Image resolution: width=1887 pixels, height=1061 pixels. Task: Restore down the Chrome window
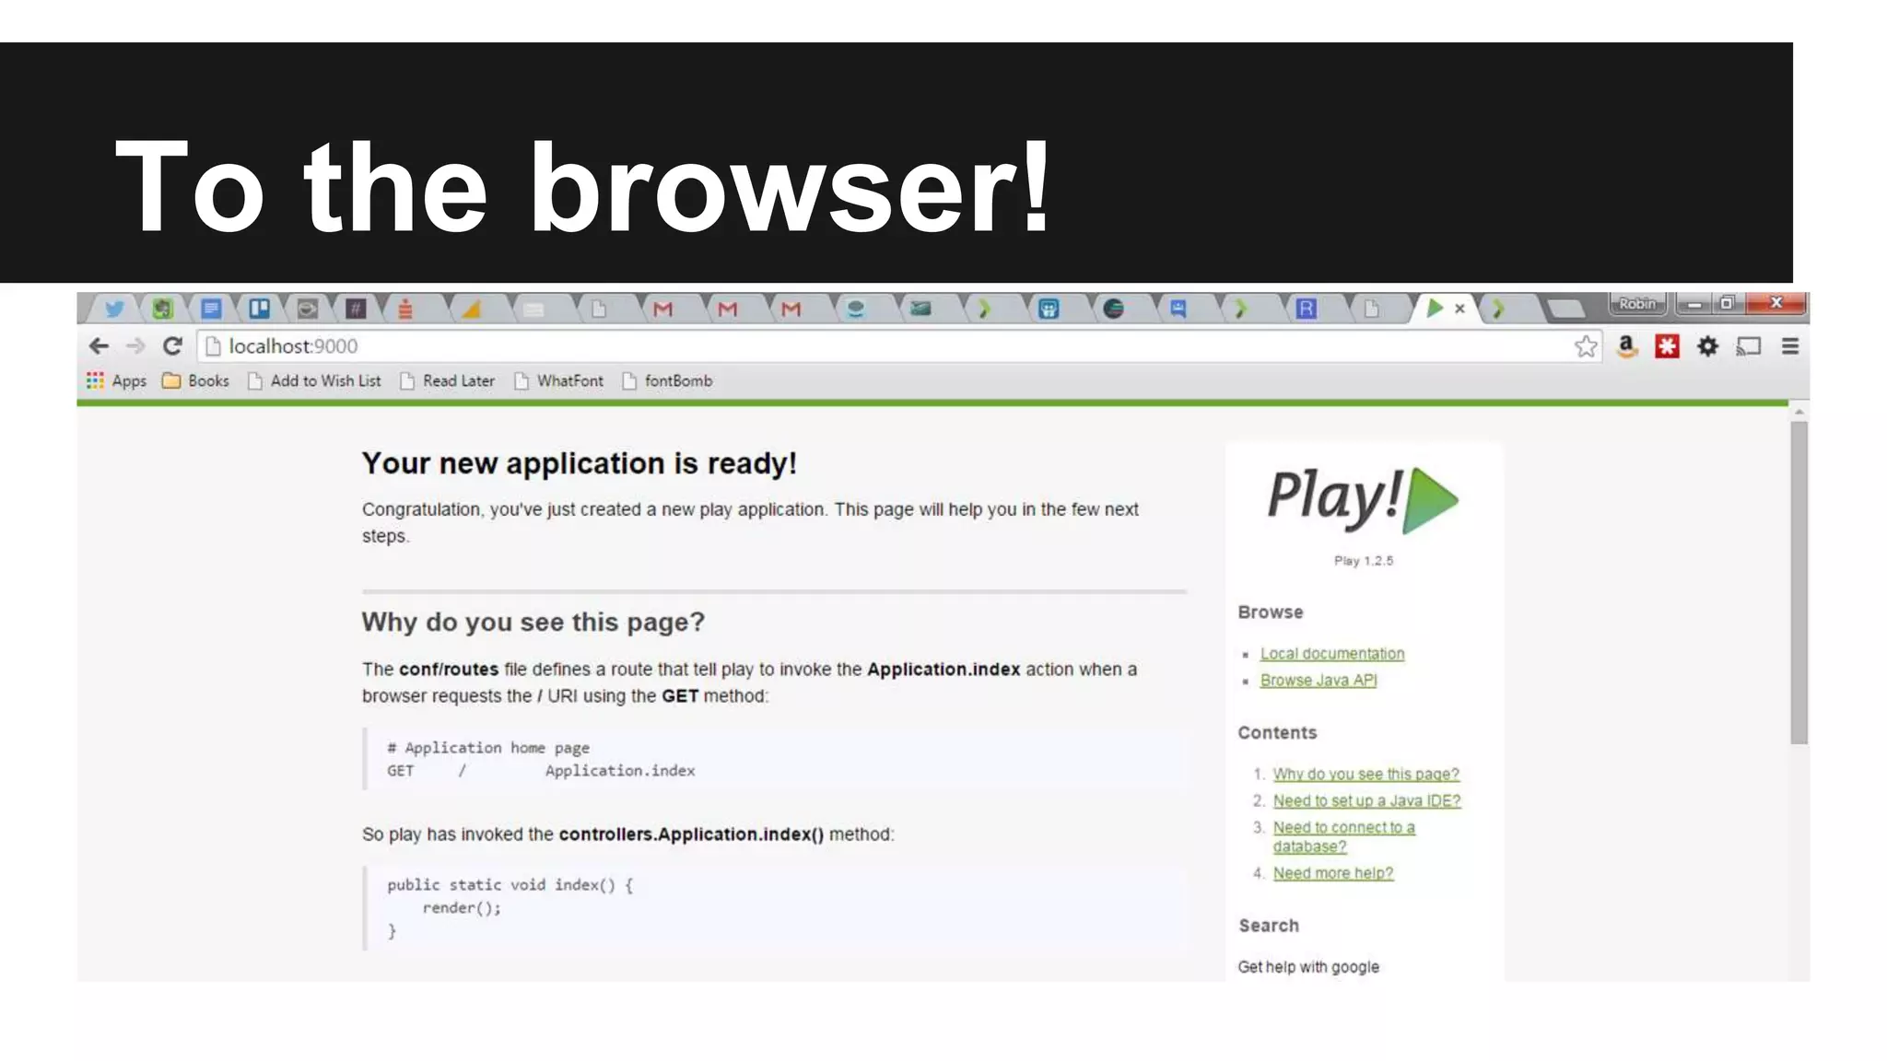tap(1728, 304)
